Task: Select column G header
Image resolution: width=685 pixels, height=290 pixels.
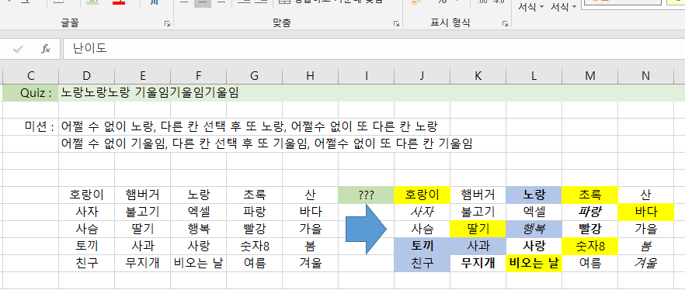Action: click(x=254, y=76)
